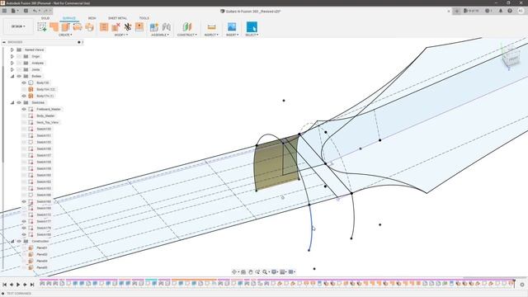Select the Trim scissors tool
This screenshot has width=528, height=297.
(x=128, y=27)
